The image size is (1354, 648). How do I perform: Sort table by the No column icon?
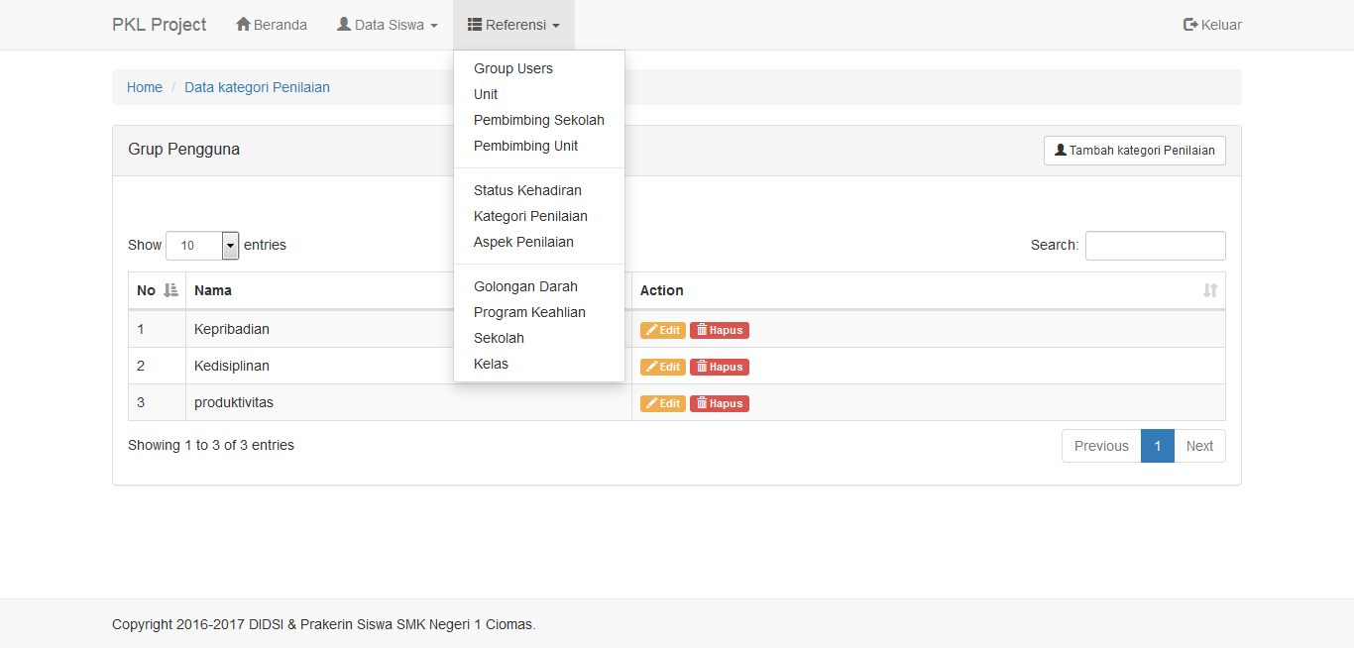pyautogui.click(x=170, y=290)
